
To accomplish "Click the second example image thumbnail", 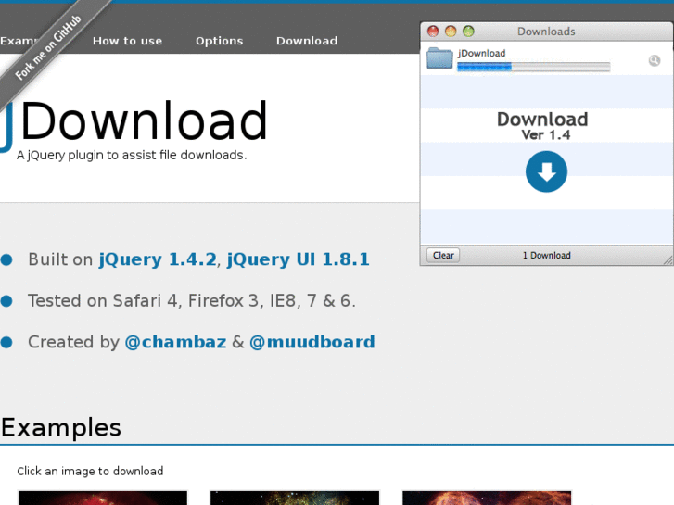I will coord(295,498).
